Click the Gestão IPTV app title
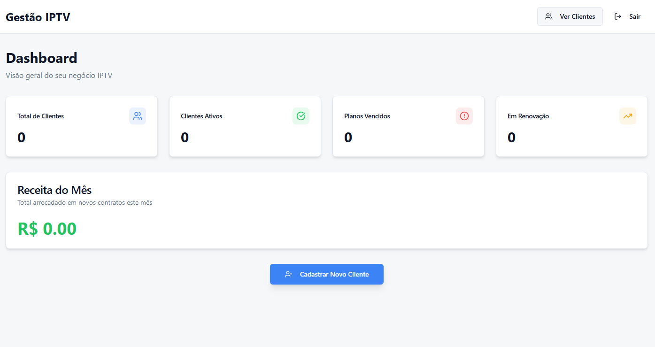The image size is (655, 347). (38, 17)
